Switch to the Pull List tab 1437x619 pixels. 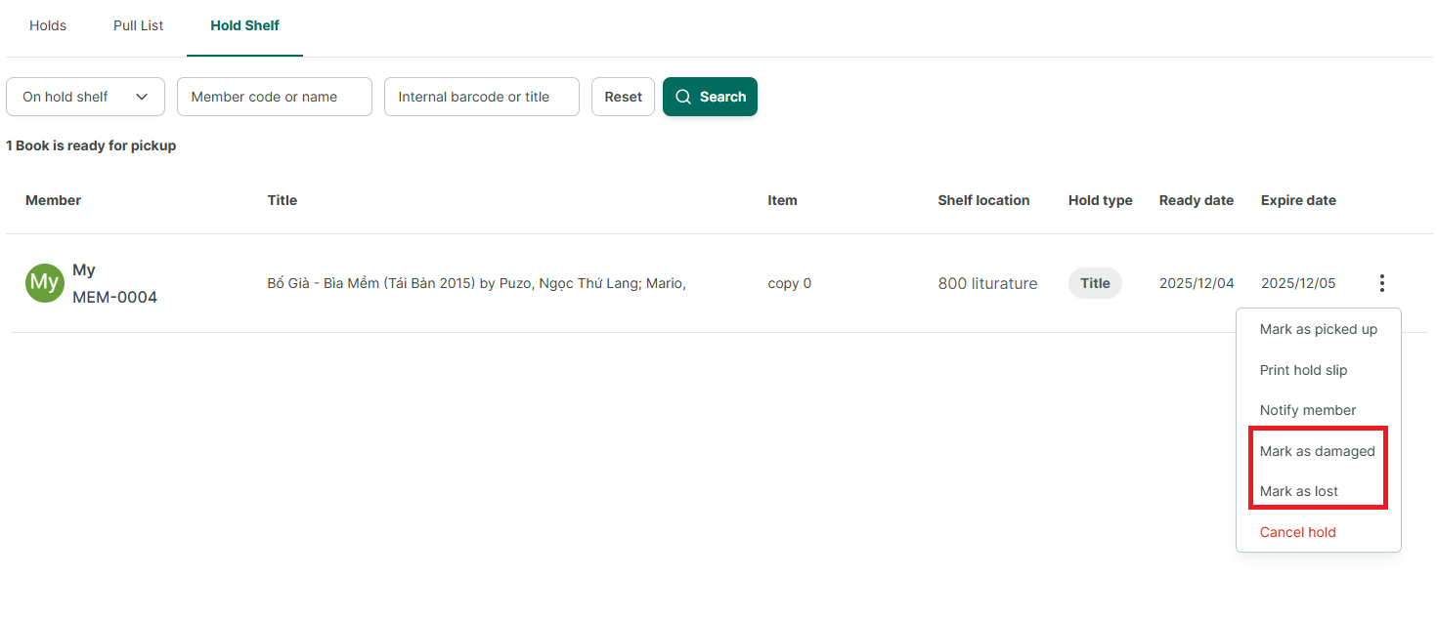[x=139, y=25]
